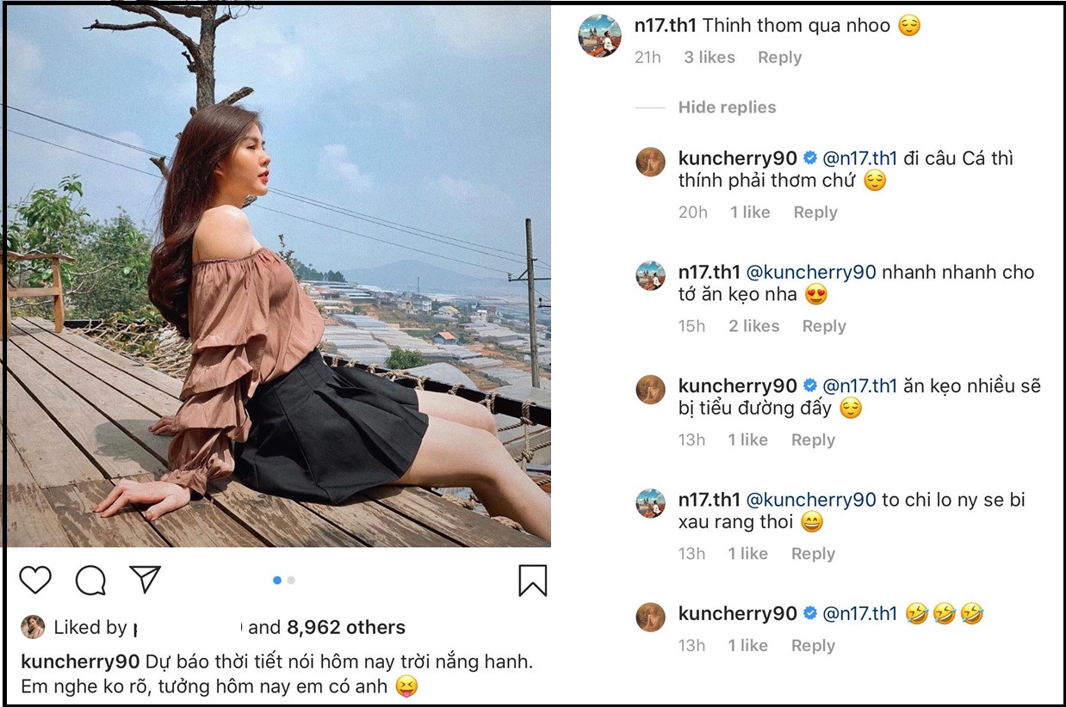
Task: Reply to the laughing emoji comment
Action: 813,646
